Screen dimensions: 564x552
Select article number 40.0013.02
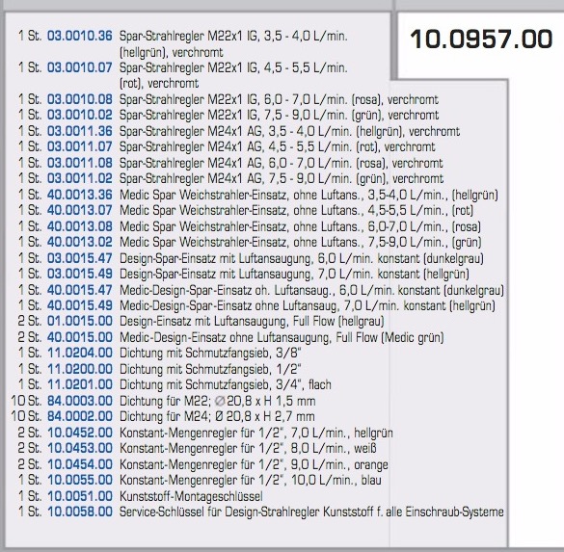79,242
